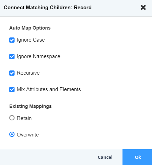
Task: Click the Ignore Namespace label text
Action: coord(38,56)
